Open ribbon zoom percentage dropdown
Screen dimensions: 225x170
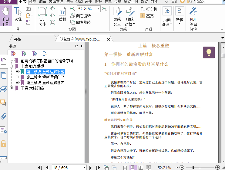pos(99,9)
